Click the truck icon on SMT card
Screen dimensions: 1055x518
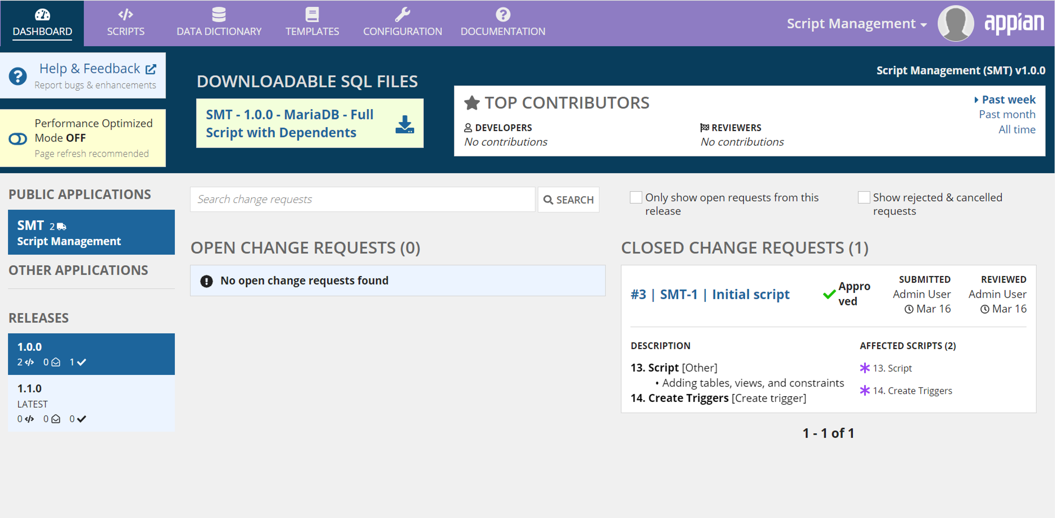tap(62, 226)
